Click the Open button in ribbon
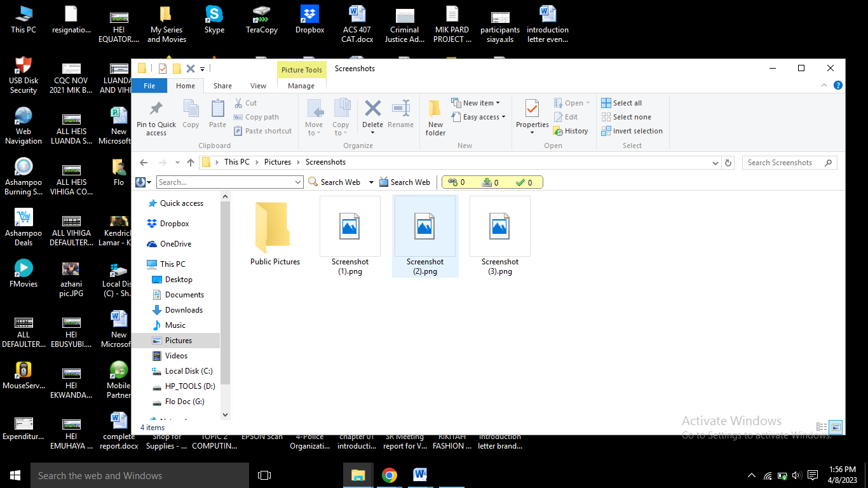868x488 pixels. coord(572,103)
